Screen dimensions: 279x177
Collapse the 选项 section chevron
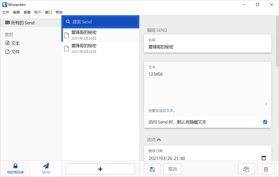tap(159, 139)
